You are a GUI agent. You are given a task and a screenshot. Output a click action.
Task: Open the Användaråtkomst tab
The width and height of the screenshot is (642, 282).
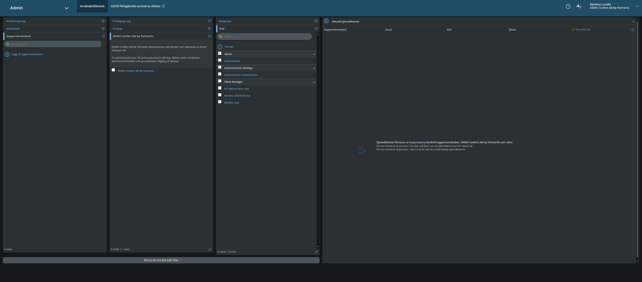click(92, 6)
